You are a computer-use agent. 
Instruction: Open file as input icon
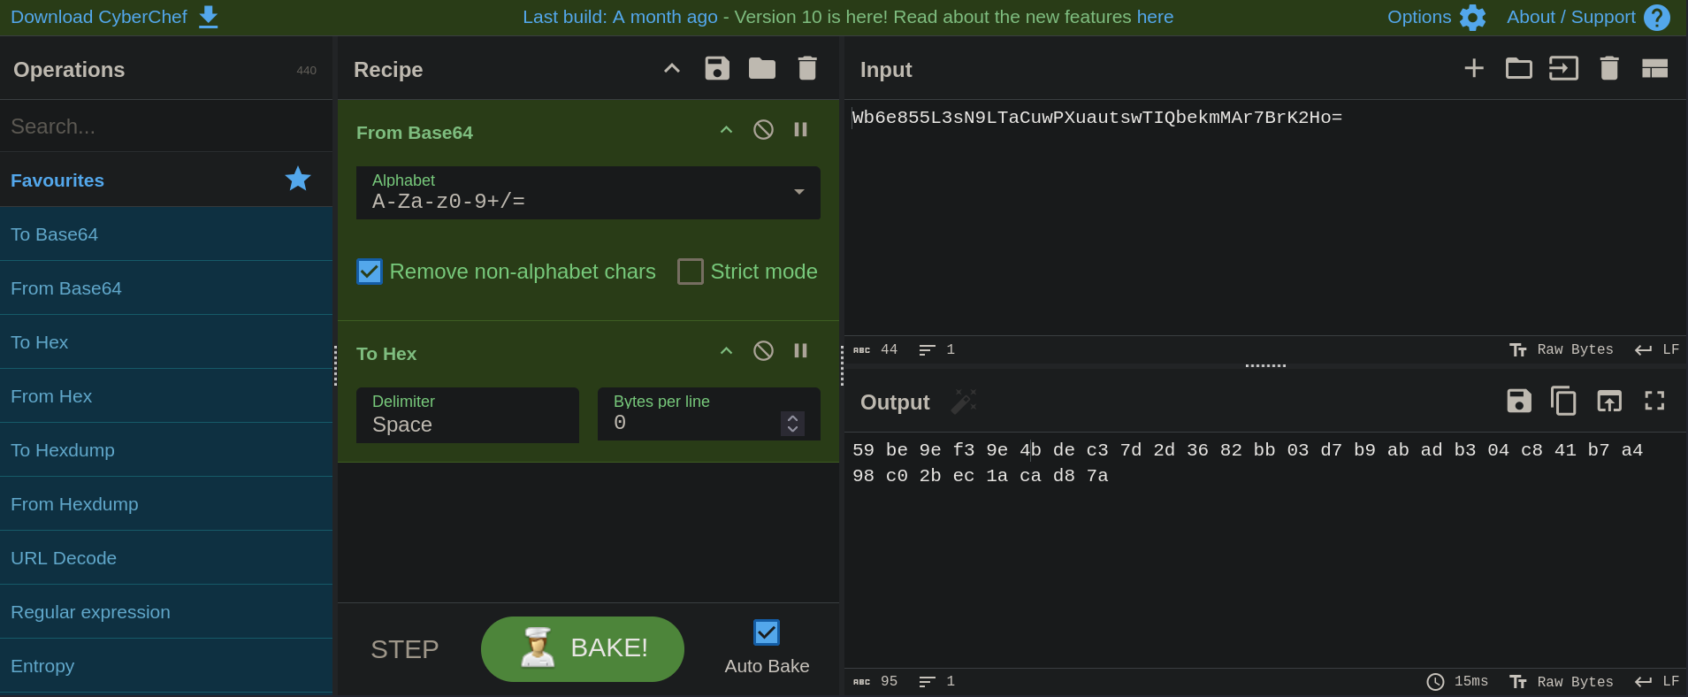click(1563, 68)
